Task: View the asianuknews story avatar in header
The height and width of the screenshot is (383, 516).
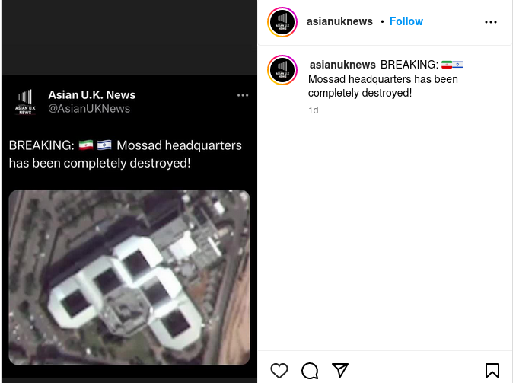Action: (282, 22)
